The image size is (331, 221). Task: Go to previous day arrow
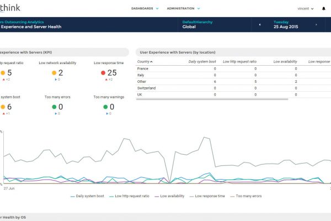[x=260, y=24]
